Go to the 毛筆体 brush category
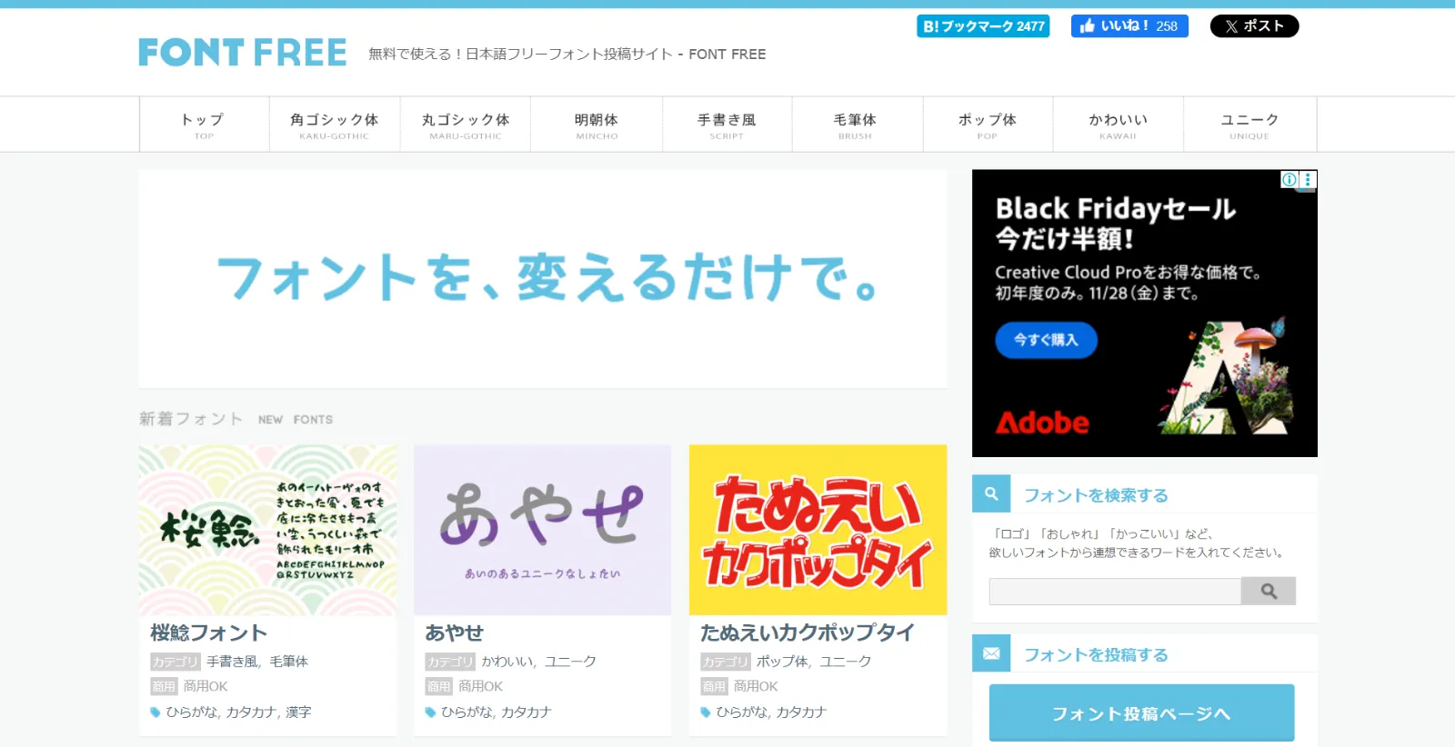Screen dimensions: 1455x747 pyautogui.click(x=855, y=124)
